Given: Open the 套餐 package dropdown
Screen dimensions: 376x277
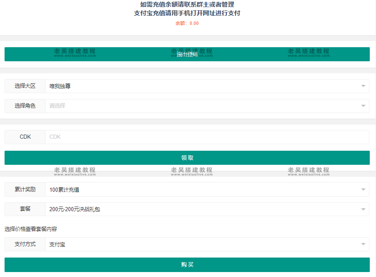Looking at the screenshot, I should tap(207, 209).
